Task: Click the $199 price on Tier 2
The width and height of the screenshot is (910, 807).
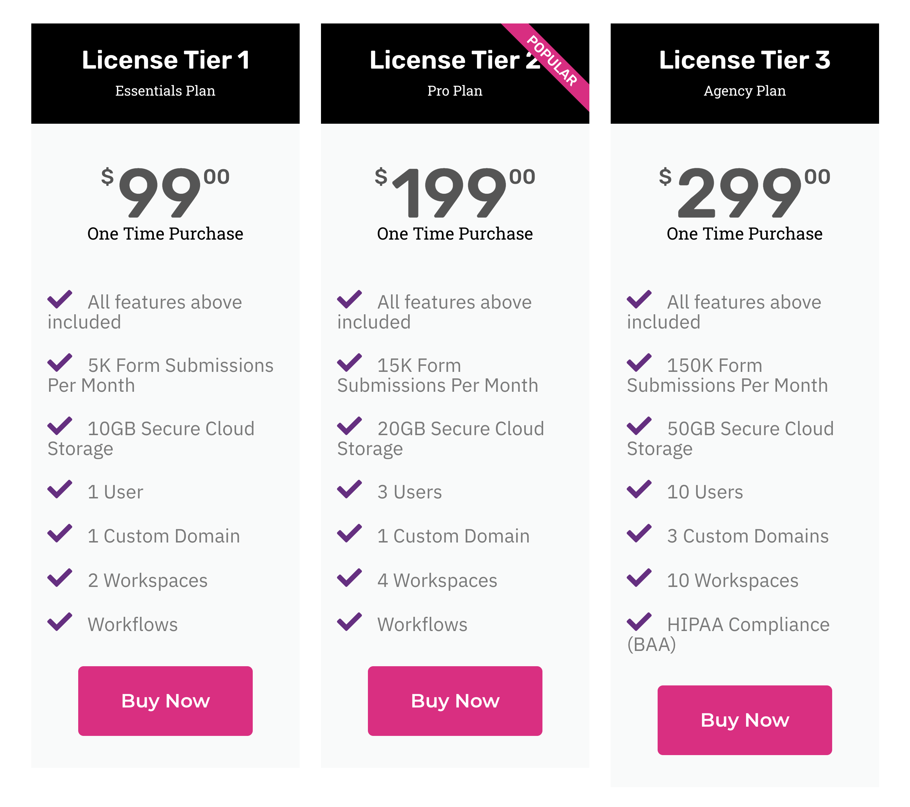Action: pos(455,192)
